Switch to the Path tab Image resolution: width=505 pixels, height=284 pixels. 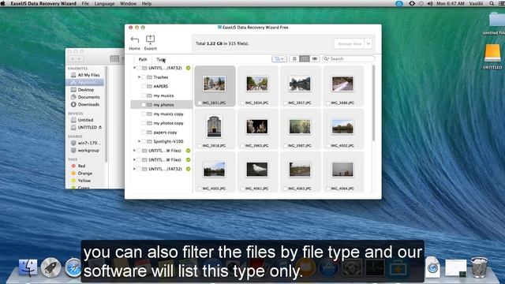pyautogui.click(x=143, y=60)
